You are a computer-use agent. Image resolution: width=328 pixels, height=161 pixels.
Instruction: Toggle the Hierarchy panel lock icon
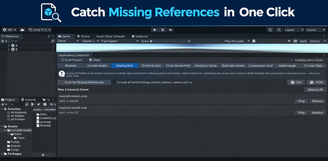click(x=49, y=36)
